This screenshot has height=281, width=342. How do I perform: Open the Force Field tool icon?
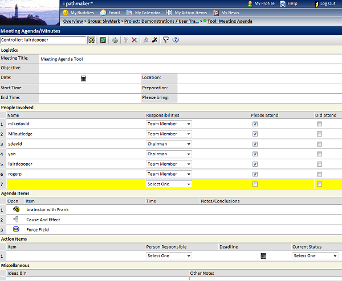tap(16, 229)
